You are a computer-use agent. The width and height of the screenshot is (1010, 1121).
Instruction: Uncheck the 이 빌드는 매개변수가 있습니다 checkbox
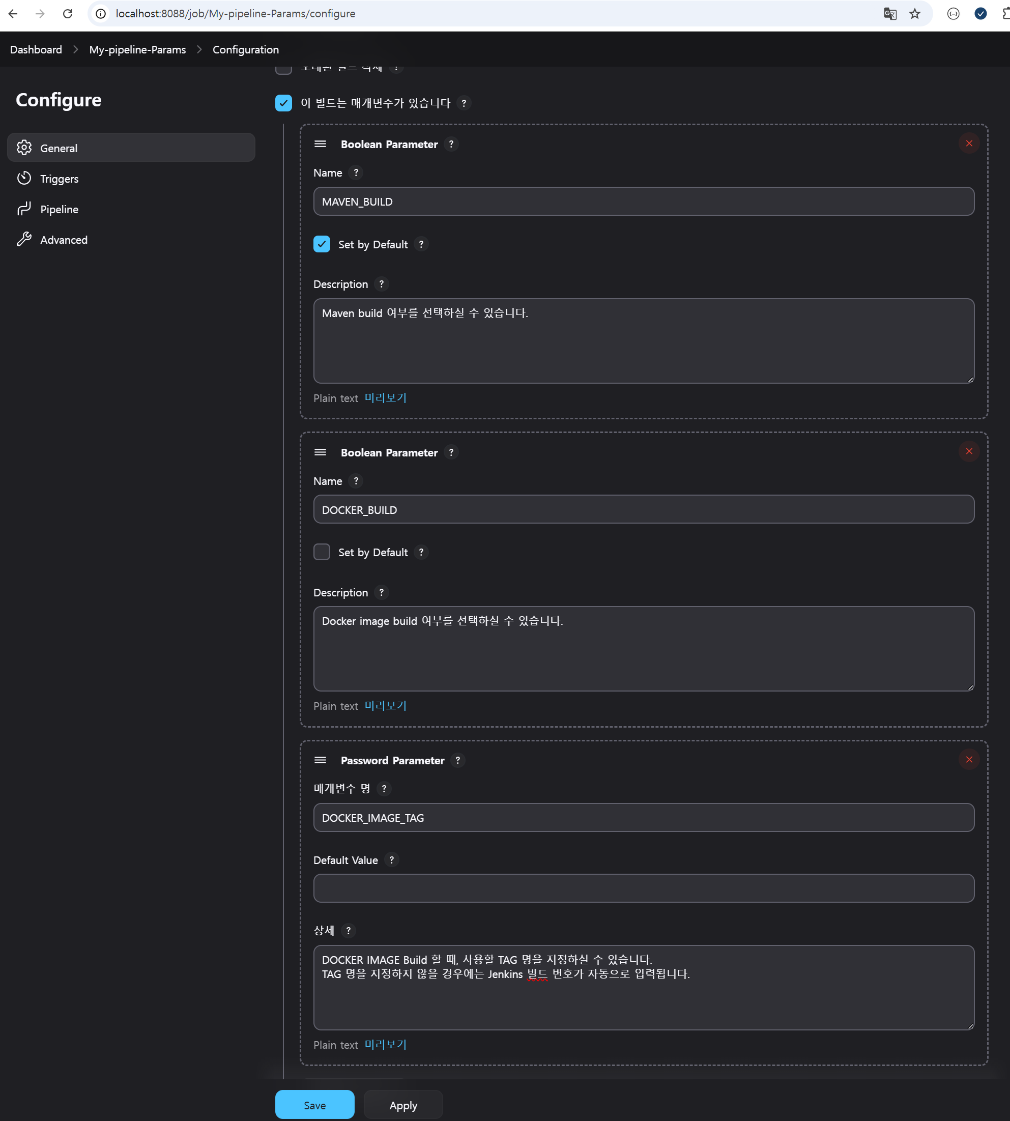(x=283, y=103)
